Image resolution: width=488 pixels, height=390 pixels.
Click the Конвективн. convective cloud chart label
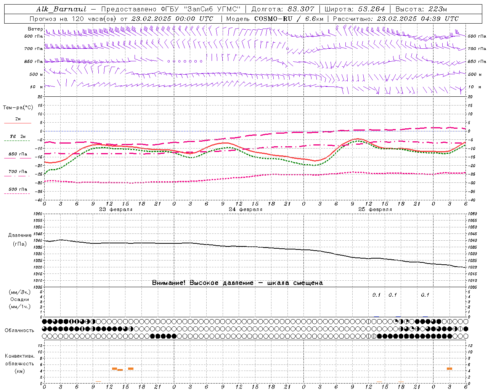19,356
